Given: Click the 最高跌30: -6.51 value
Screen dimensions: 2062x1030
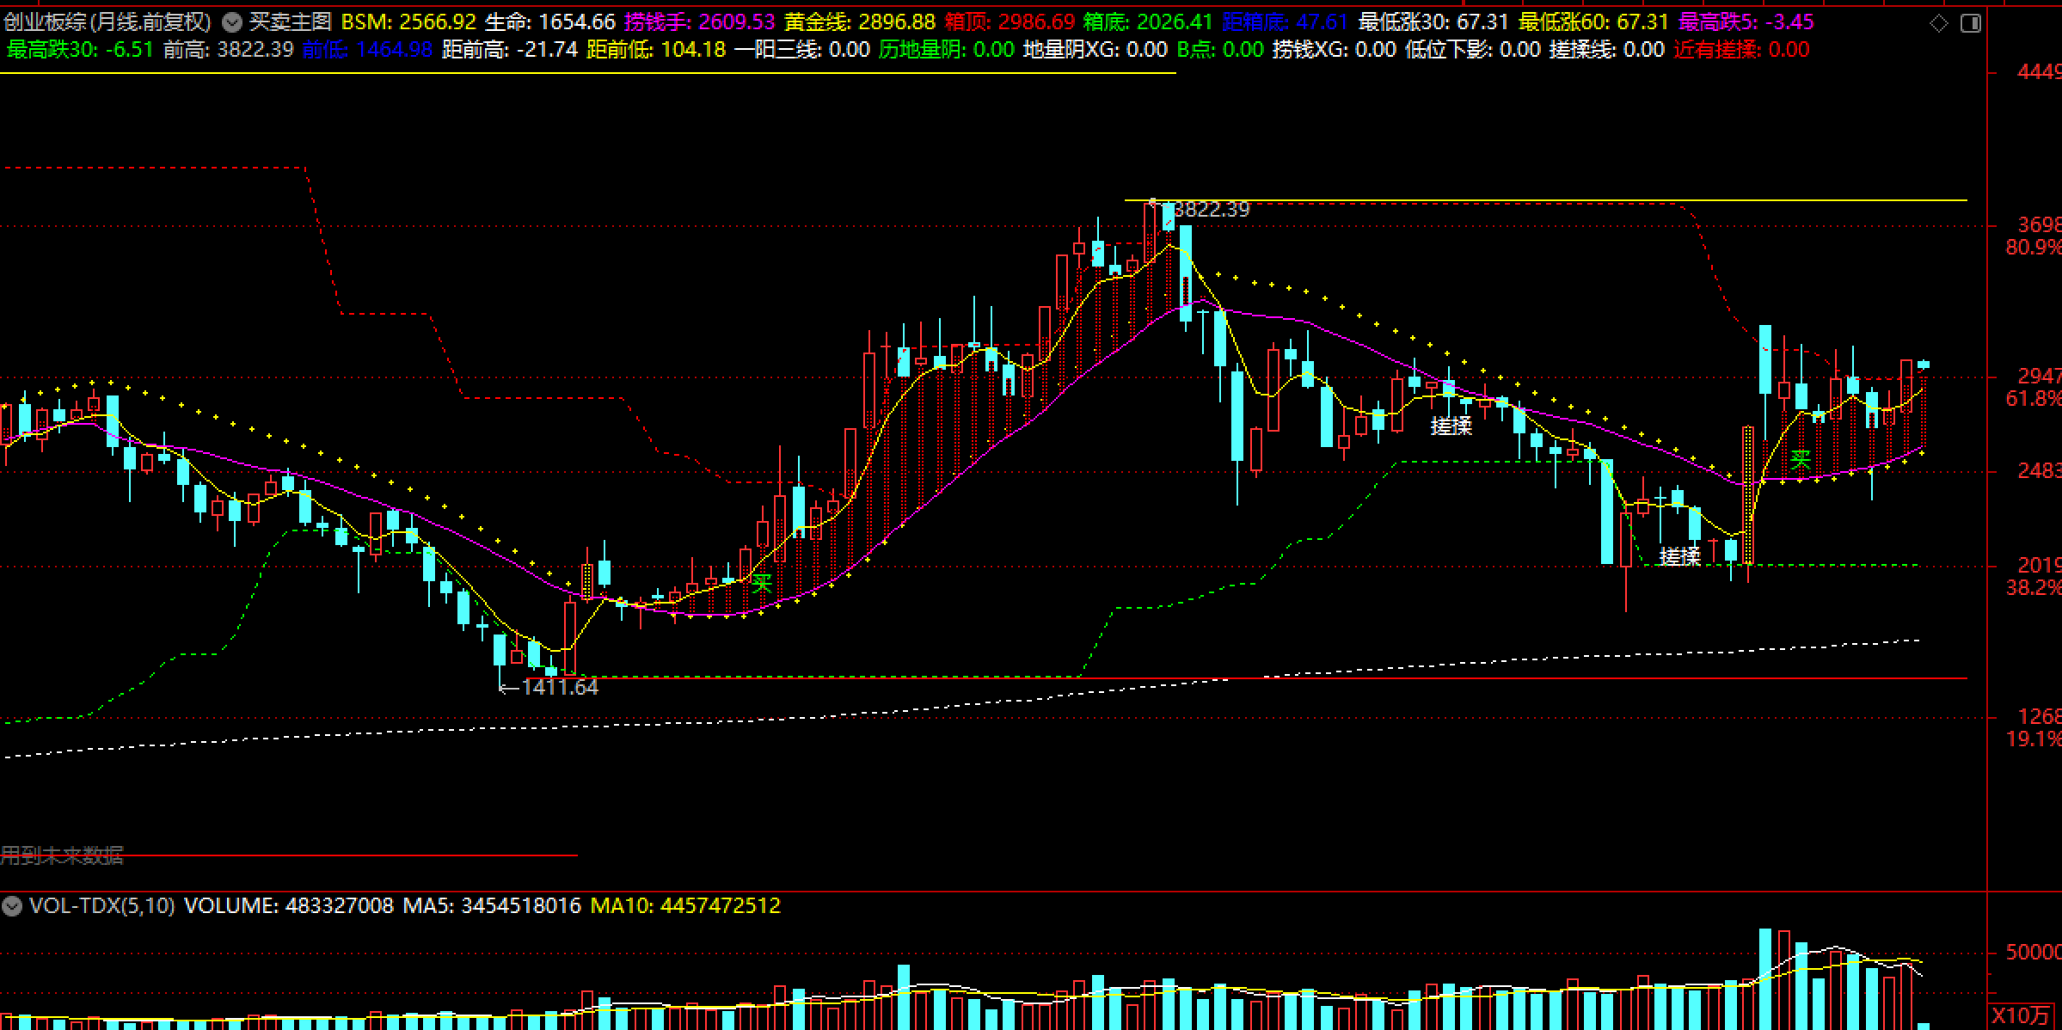Looking at the screenshot, I should click(x=80, y=49).
